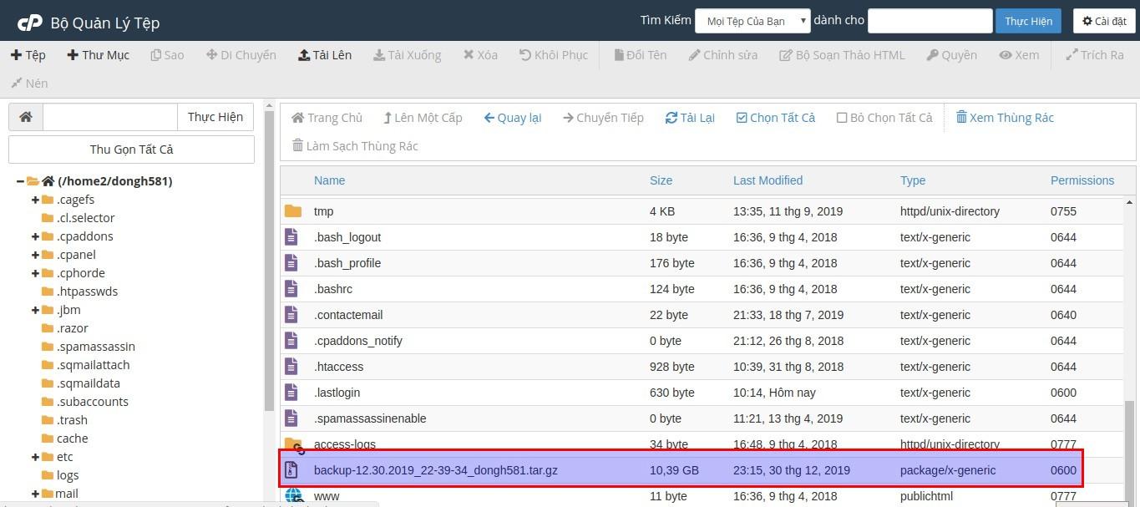Open Bộ Soạn Thảo HTML editor

[x=842, y=55]
